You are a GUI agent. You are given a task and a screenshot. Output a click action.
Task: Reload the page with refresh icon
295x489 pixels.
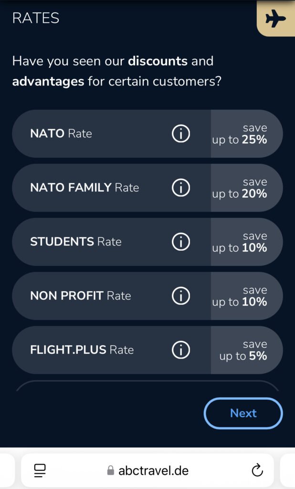click(257, 470)
